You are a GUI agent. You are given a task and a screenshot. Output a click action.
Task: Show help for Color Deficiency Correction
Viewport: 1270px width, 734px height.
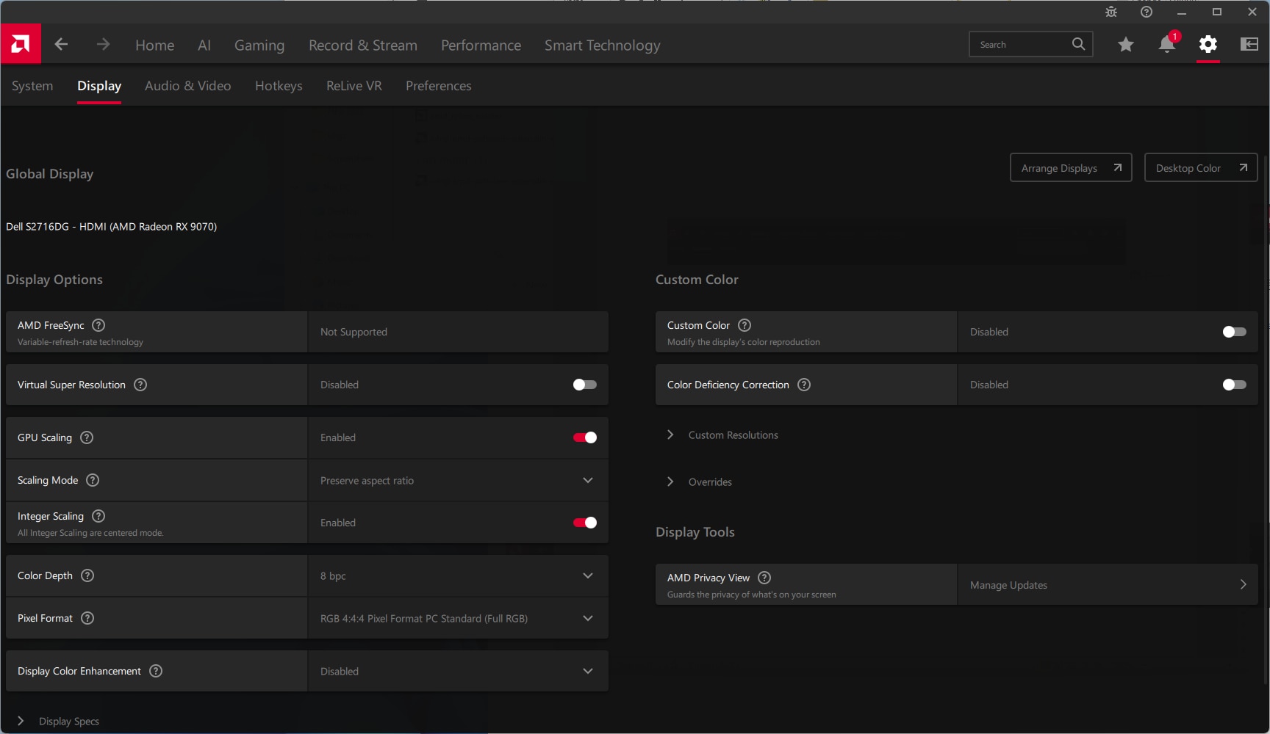(x=804, y=385)
